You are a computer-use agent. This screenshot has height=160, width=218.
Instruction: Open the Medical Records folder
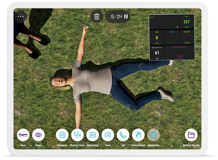[x=191, y=135]
